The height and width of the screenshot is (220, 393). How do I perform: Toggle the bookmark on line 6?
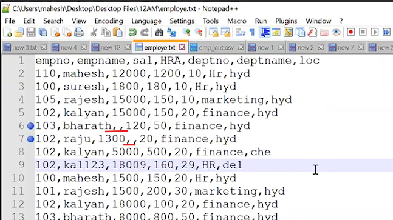point(30,126)
